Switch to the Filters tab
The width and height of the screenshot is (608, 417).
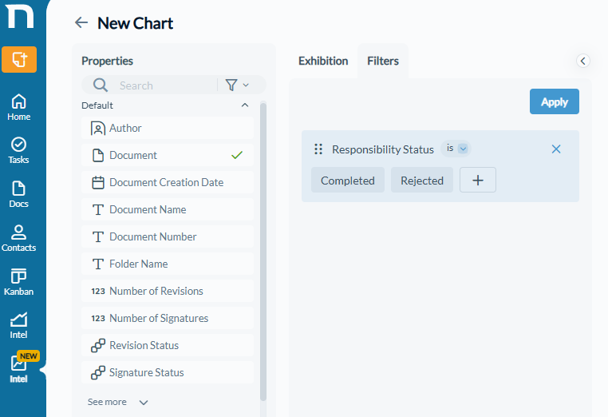pyautogui.click(x=383, y=61)
